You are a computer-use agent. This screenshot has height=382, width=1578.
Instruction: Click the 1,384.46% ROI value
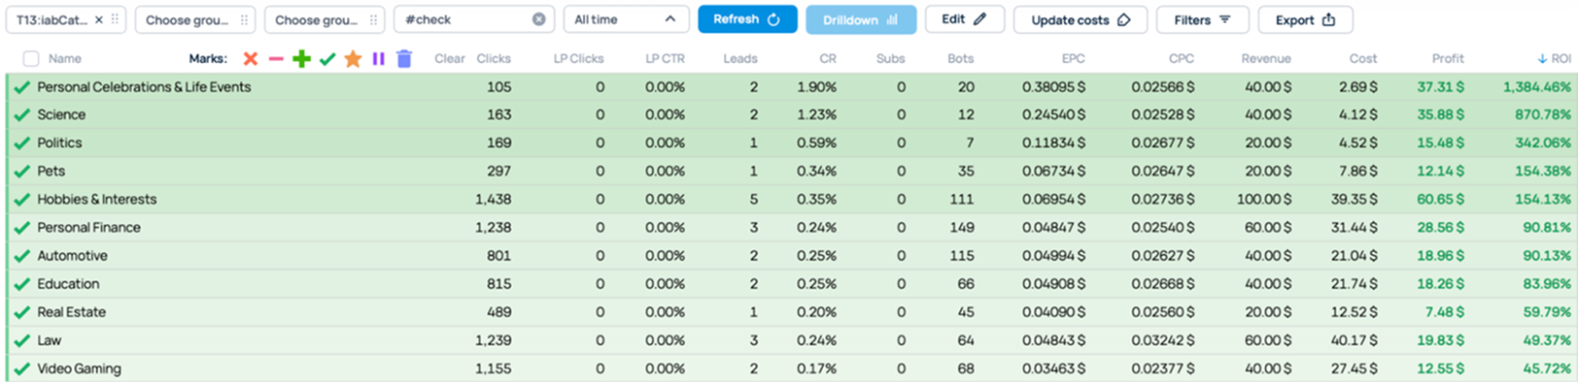(1536, 87)
